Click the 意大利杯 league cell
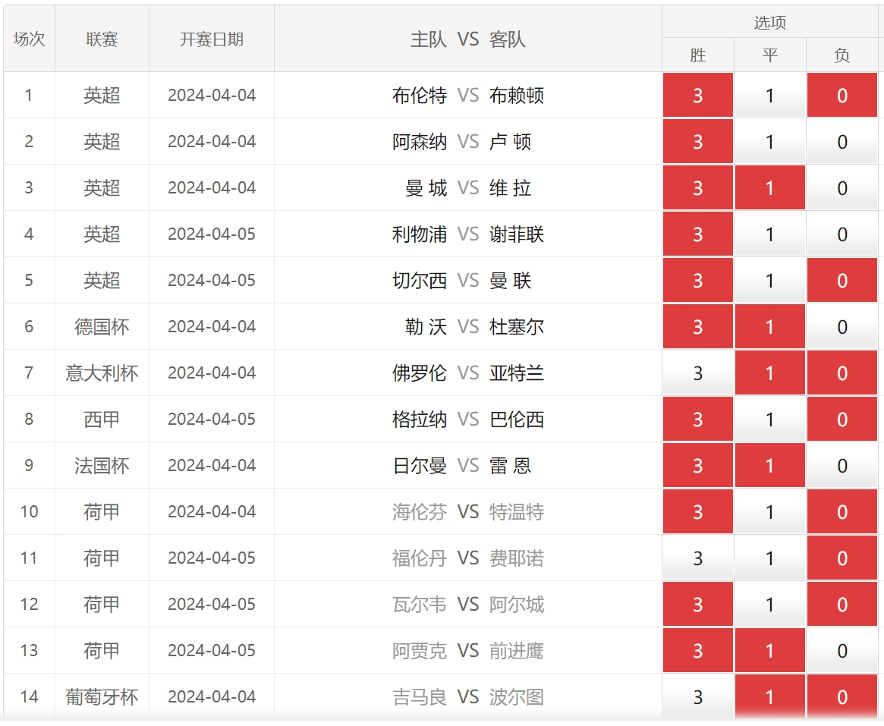 (102, 372)
